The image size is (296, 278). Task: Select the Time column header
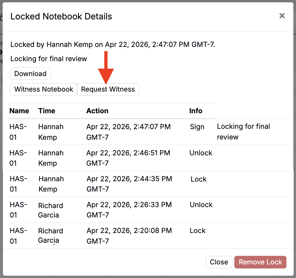point(47,111)
